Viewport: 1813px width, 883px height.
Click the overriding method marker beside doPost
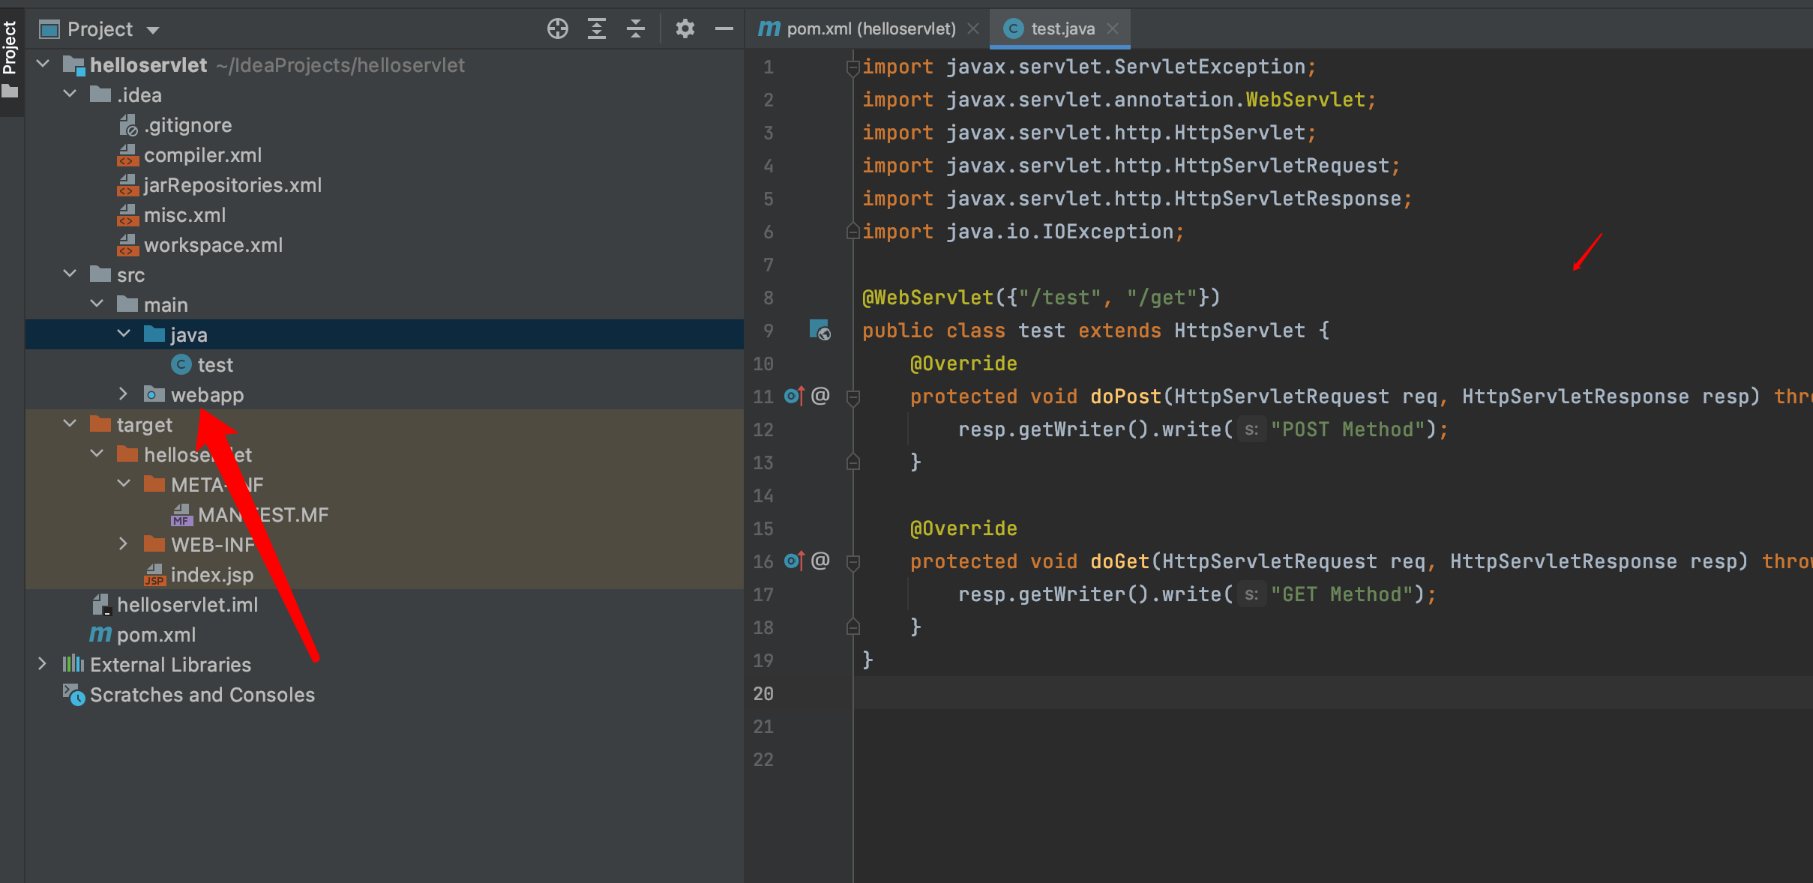[x=793, y=396]
